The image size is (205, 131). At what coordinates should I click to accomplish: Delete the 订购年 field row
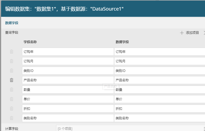[11, 52]
